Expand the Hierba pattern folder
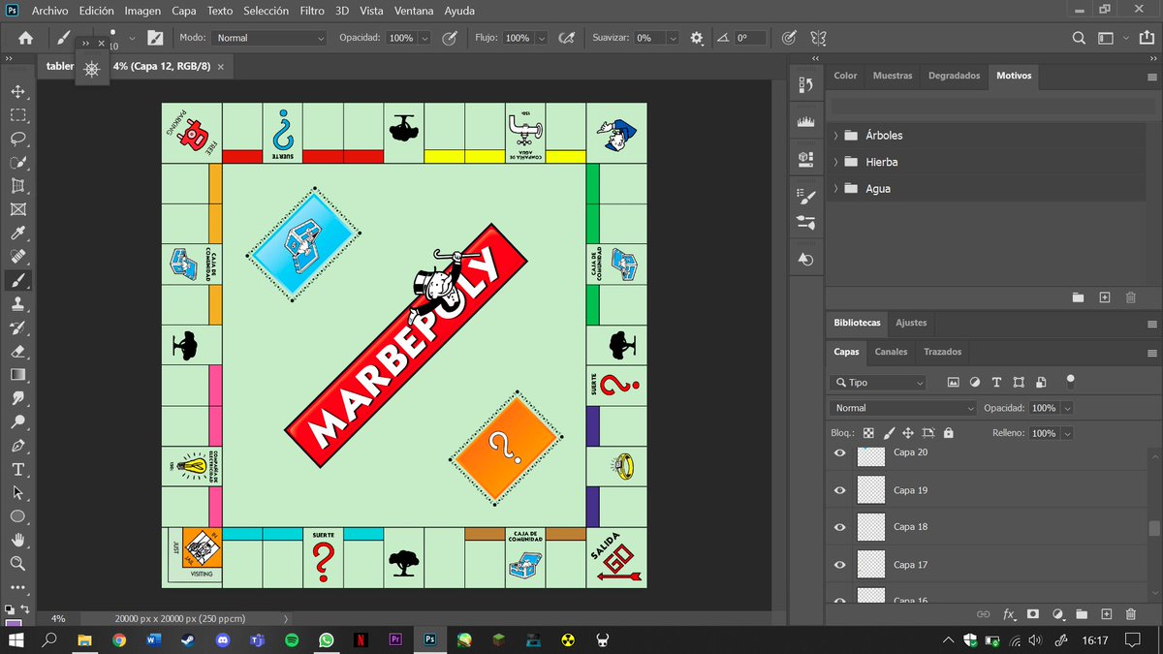Screen dimensions: 1163x654 pyautogui.click(x=835, y=162)
